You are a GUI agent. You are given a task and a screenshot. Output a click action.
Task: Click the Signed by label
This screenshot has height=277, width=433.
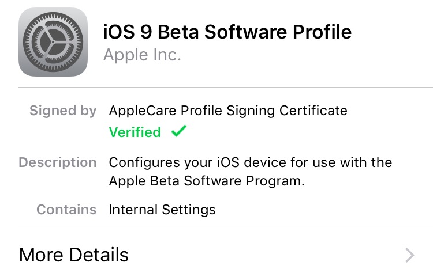pos(63,111)
